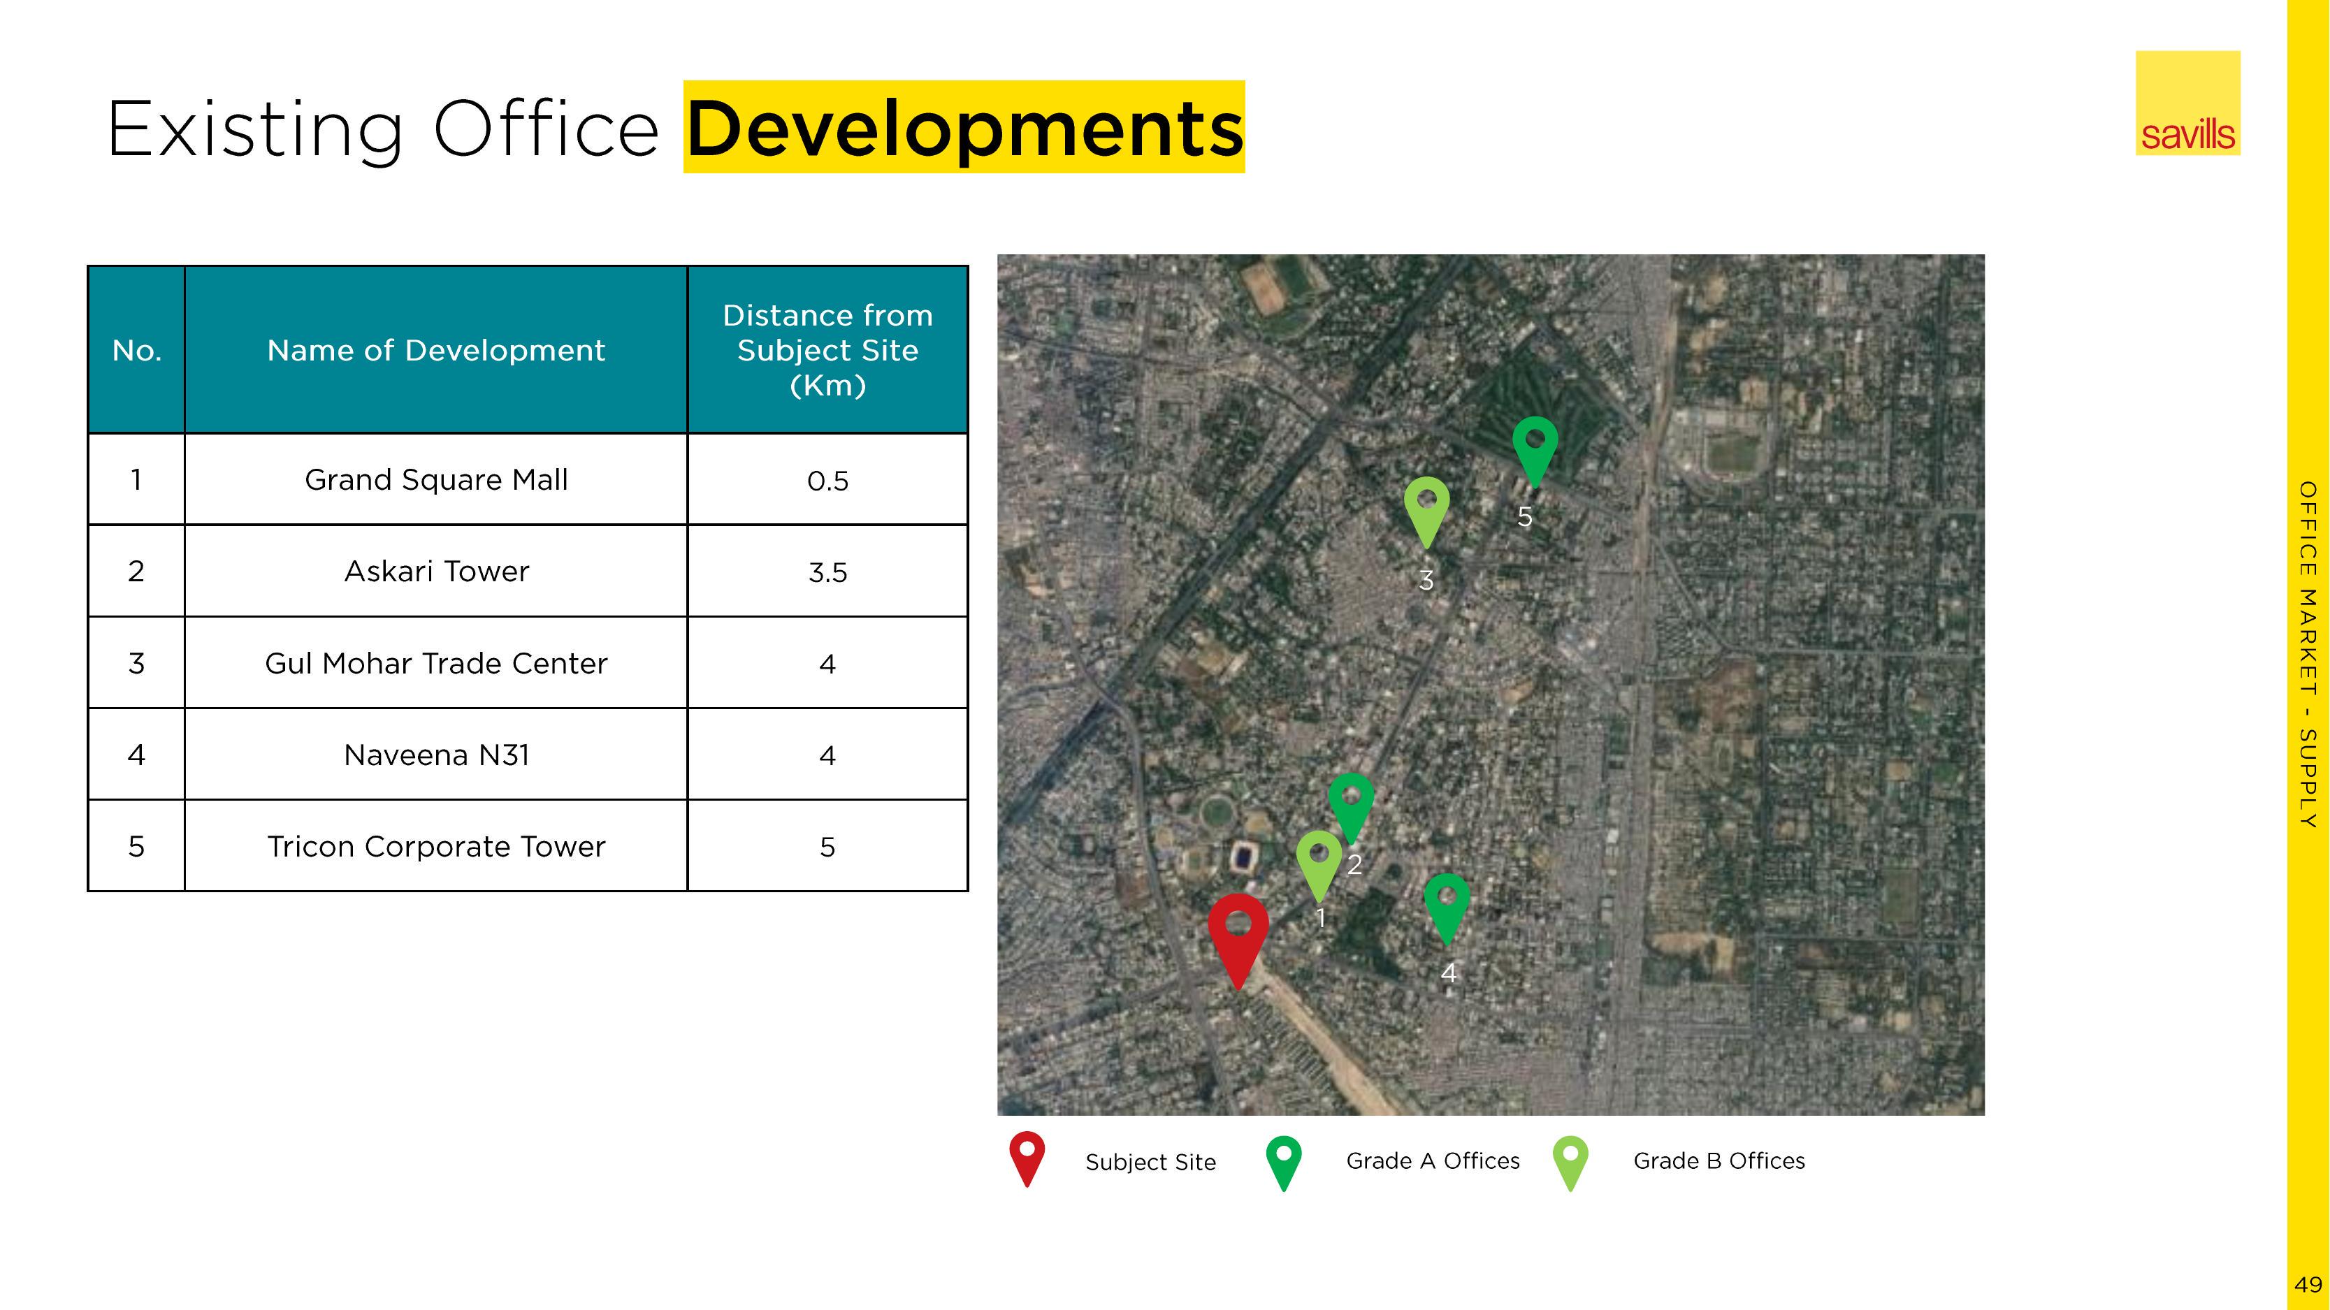Viewport: 2330px width, 1310px height.
Task: Click the Name of Development column header
Action: click(x=436, y=350)
